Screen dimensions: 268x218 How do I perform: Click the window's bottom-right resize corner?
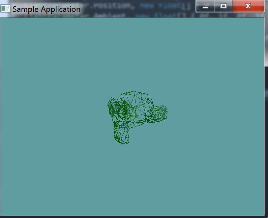pyautogui.click(x=264, y=216)
